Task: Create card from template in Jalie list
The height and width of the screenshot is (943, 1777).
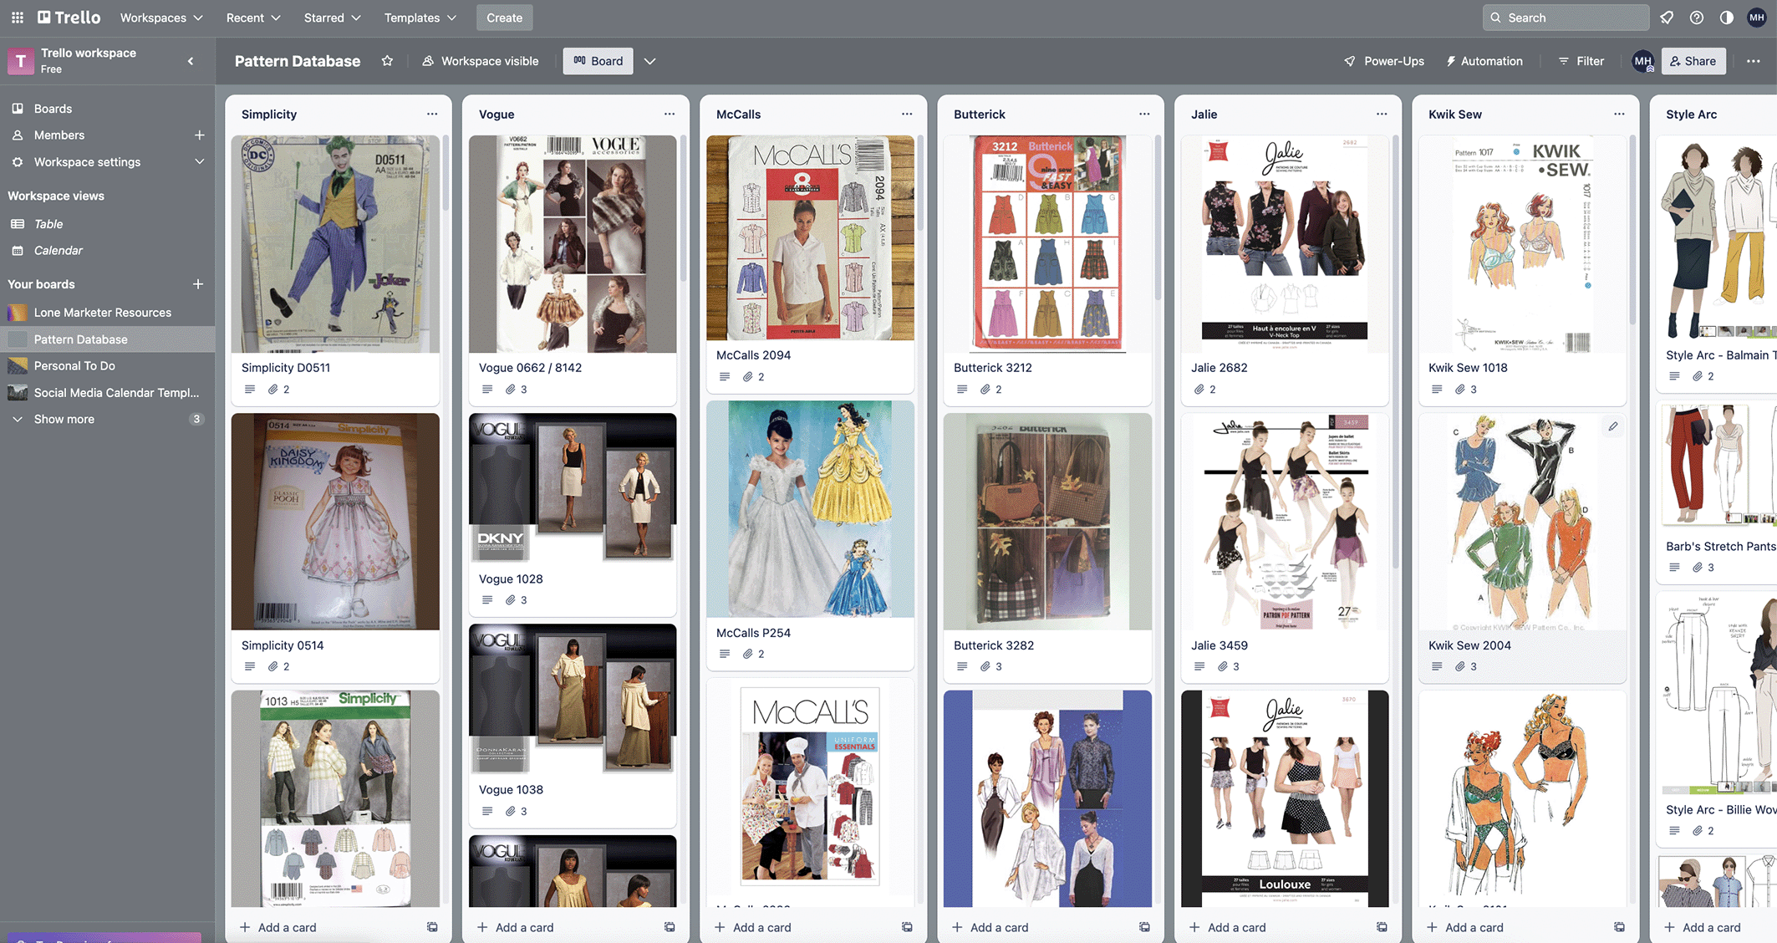Action: (1382, 927)
